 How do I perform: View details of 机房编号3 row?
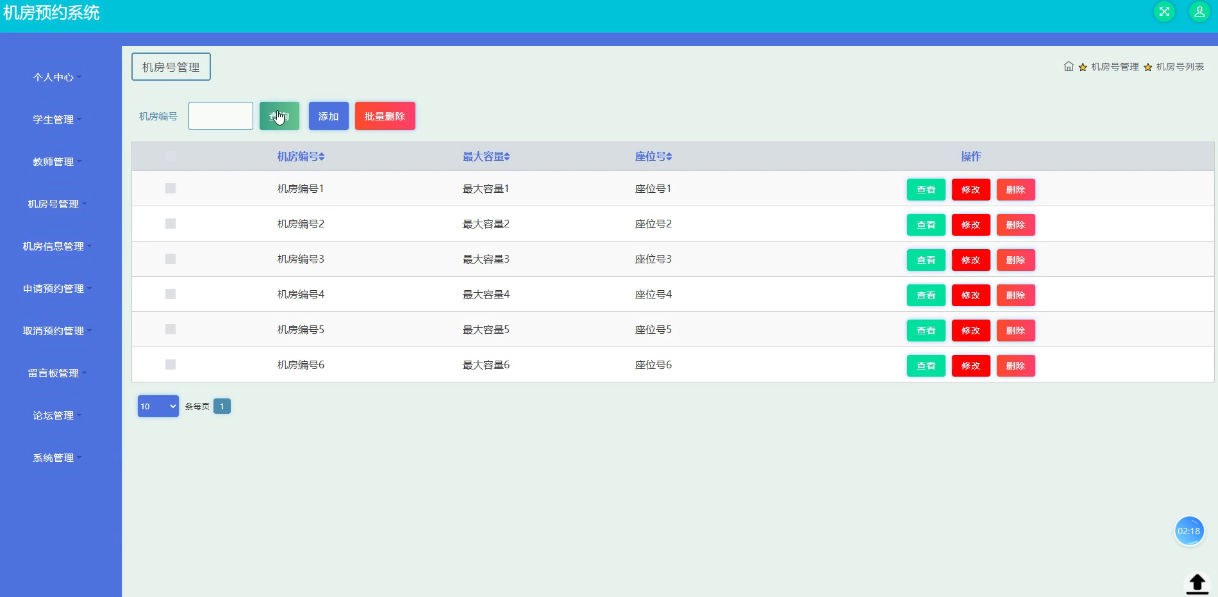point(926,260)
